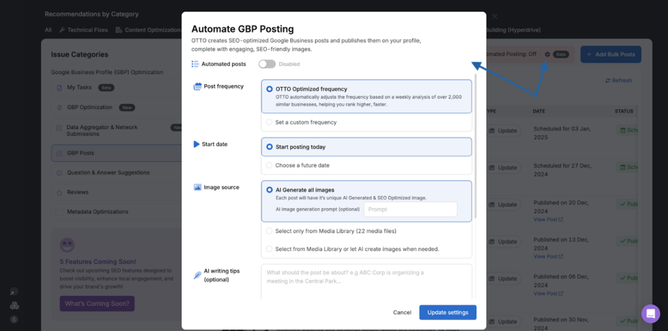Open View Post link for 06 Dec post

(548, 294)
